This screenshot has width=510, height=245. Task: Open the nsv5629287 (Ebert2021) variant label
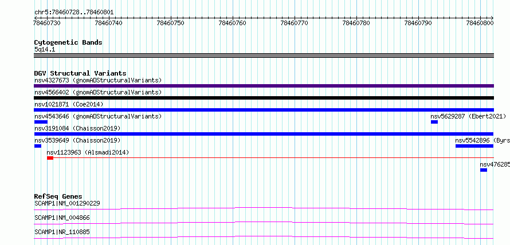point(468,116)
